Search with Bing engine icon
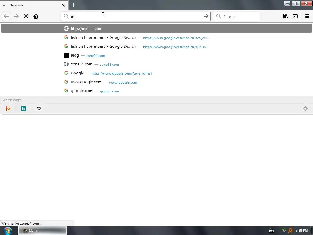The image size is (313, 235). (24, 109)
